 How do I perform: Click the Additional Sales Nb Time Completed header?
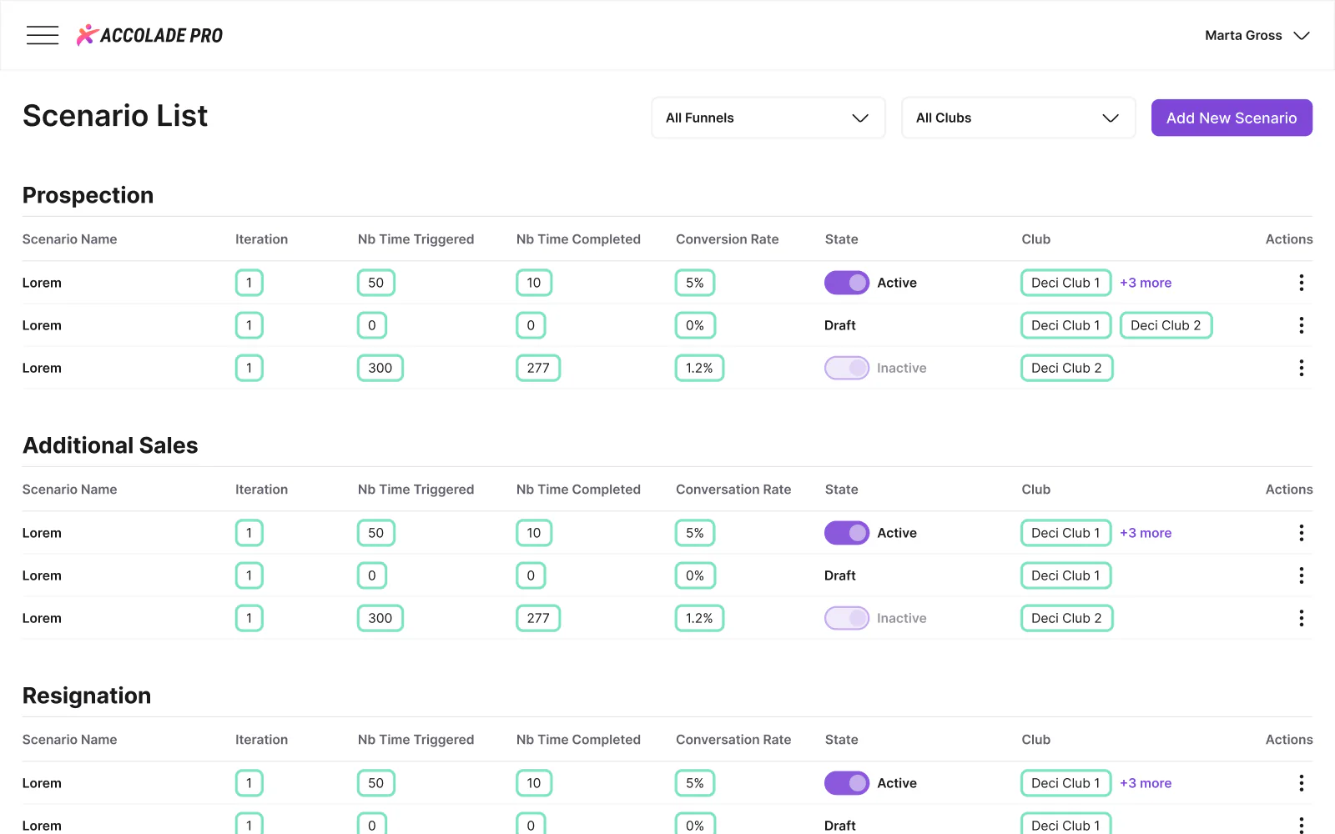pyautogui.click(x=578, y=490)
